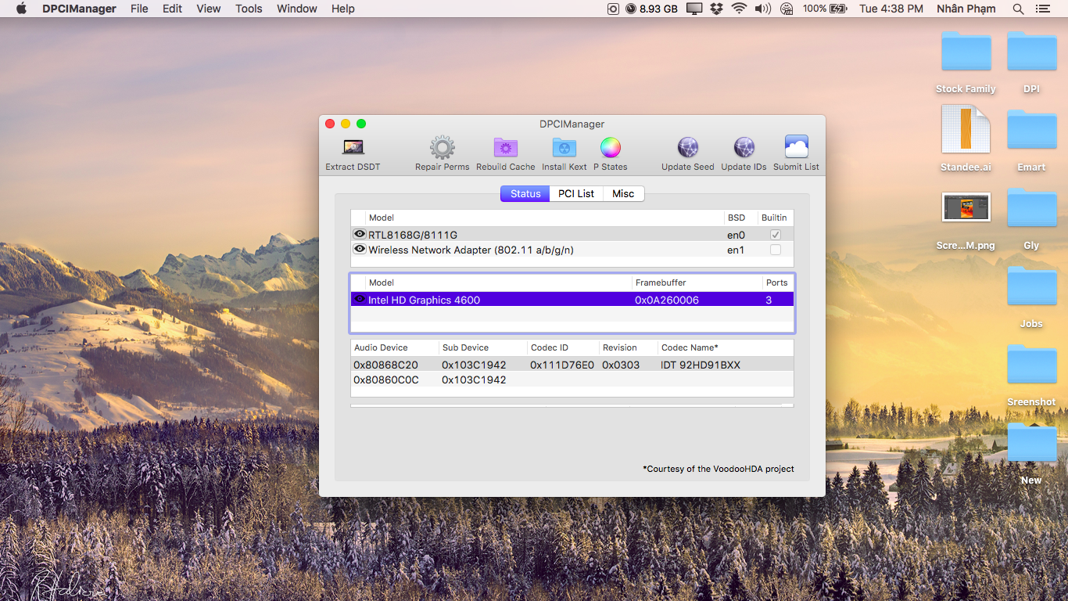Screen dimensions: 1068x601
Task: Toggle Builtin checkbox for RTL8168G/8111G
Action: click(776, 235)
